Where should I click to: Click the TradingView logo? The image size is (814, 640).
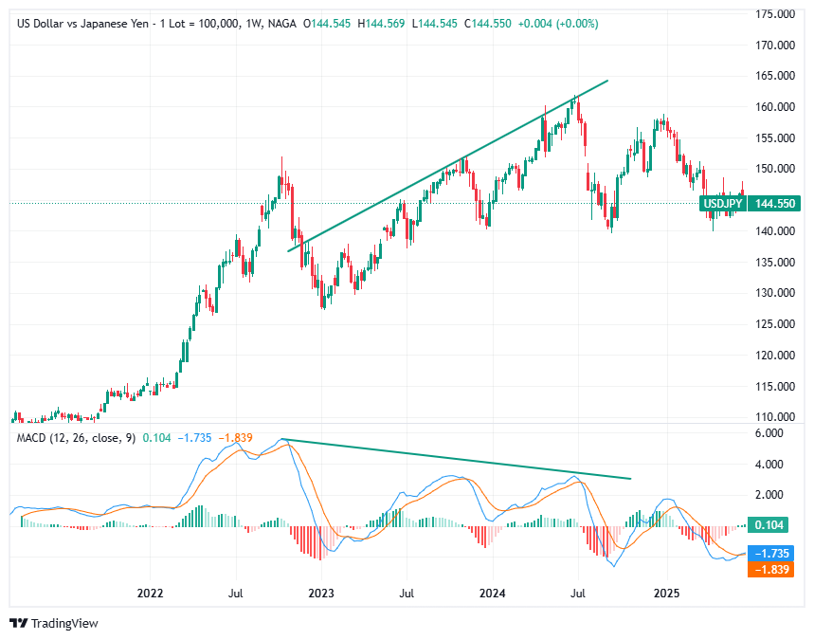point(54,625)
